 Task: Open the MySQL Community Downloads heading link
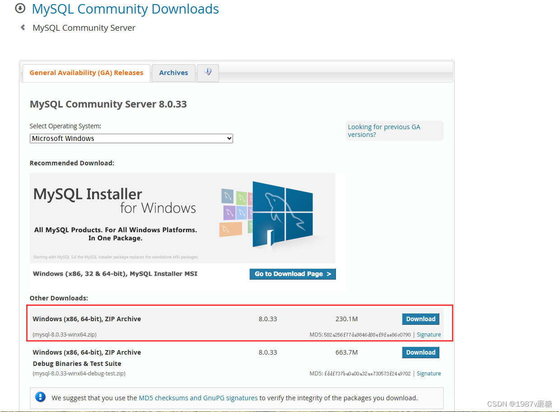pyautogui.click(x=126, y=9)
